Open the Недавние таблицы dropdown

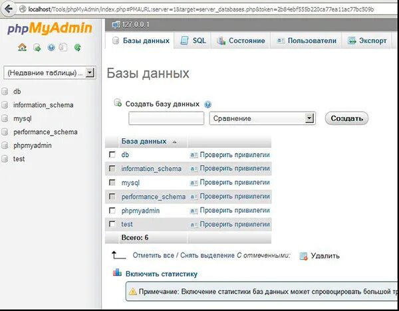tap(50, 72)
